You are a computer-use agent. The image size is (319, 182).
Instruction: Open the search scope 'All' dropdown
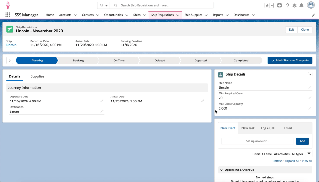click(104, 5)
